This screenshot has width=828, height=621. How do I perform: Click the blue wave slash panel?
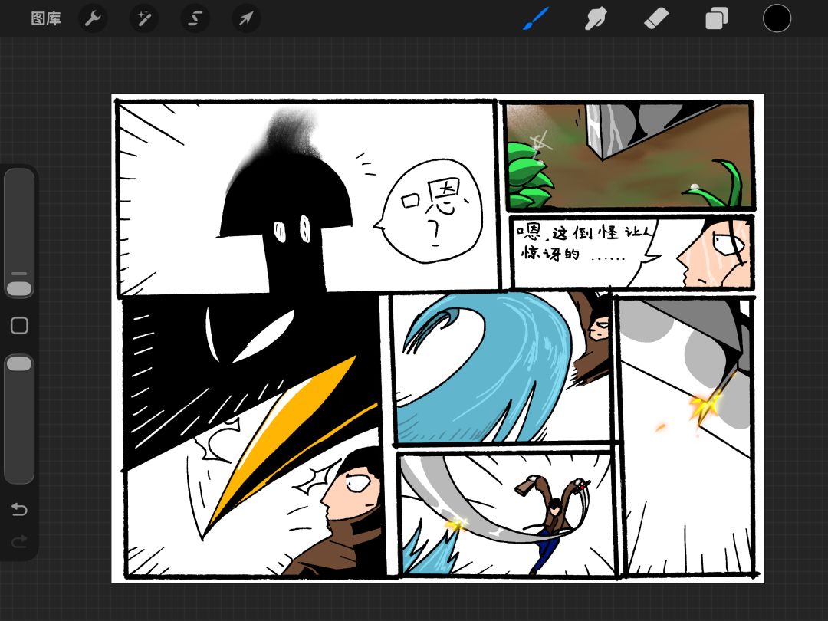503,368
